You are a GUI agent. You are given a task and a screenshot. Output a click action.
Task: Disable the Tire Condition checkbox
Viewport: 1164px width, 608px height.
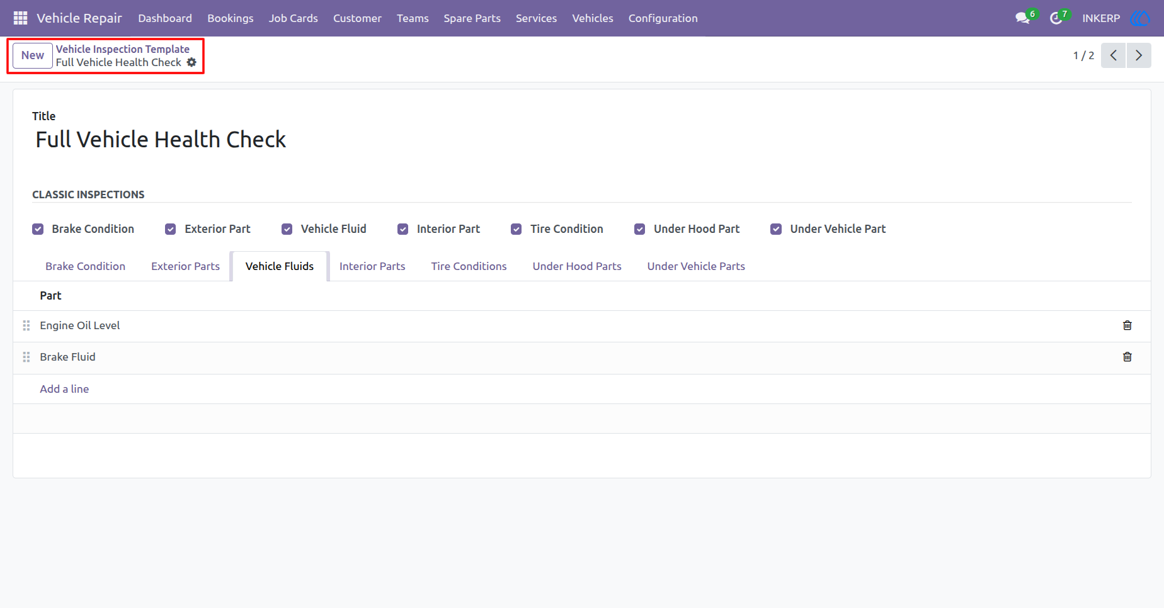coord(516,229)
